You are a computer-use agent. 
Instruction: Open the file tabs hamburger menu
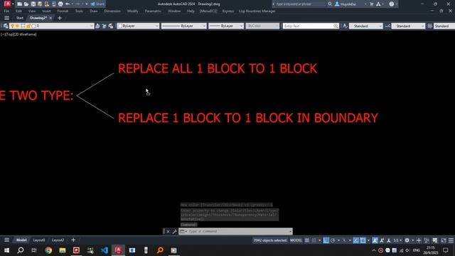click(6, 18)
